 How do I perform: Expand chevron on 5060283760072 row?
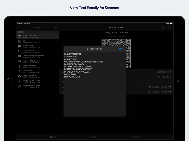pos(57,62)
